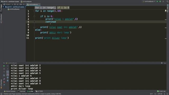
Task: Click the scroll-from-source target icon in Project panel
Action: point(15,4)
